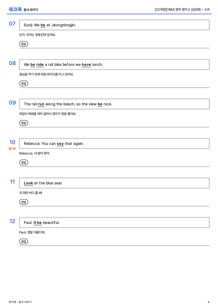This screenshot has height=308, width=218.
Task: Click the question number 11
Action: tap(12, 182)
